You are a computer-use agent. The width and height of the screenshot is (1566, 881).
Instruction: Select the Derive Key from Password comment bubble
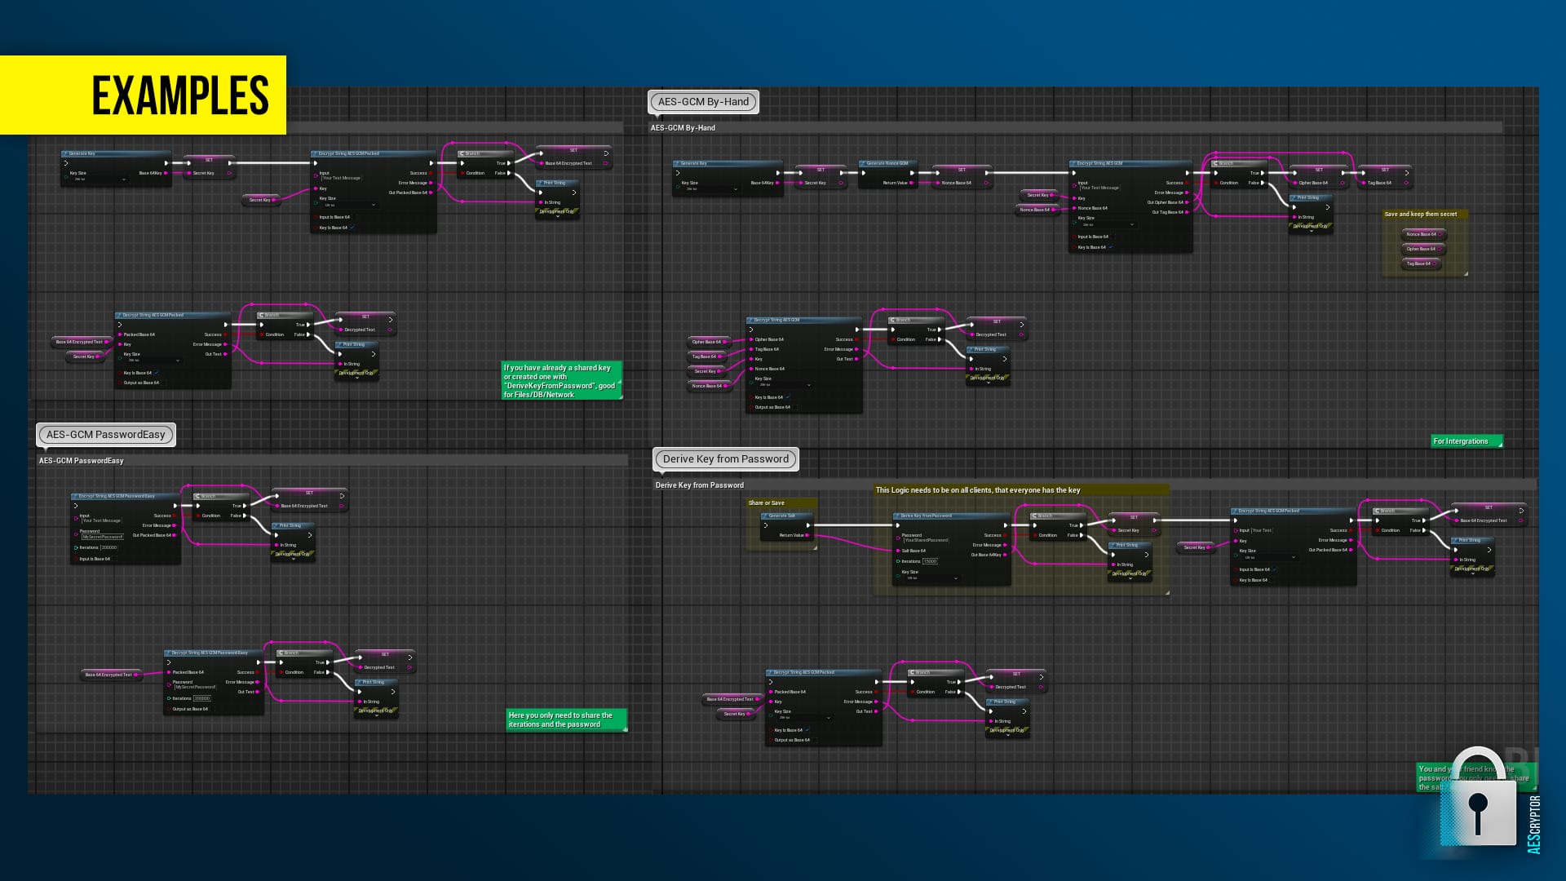[x=725, y=459]
